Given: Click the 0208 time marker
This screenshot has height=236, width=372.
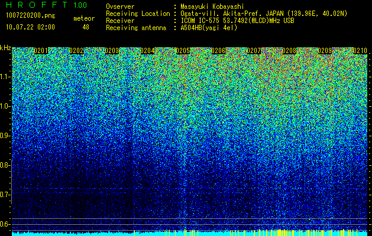Looking at the screenshot, I should pos(289,51).
